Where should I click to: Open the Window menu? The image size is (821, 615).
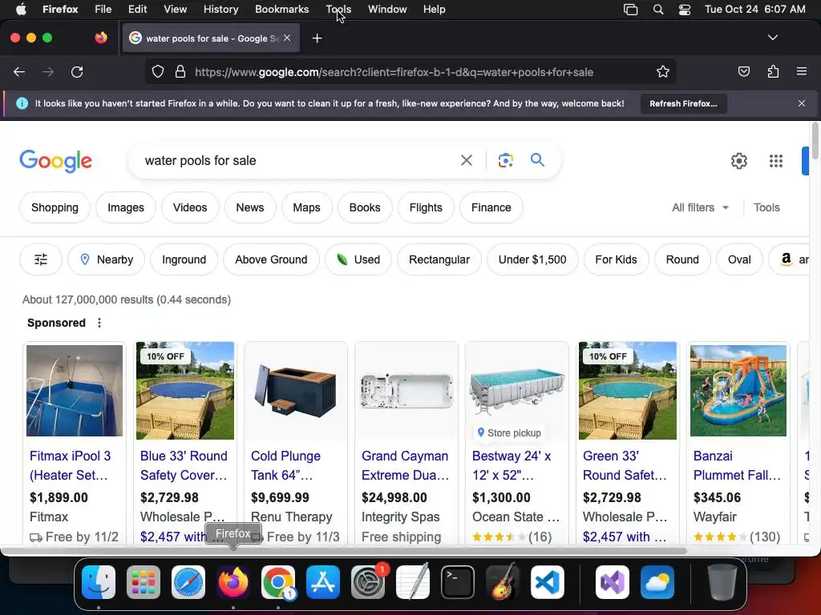387,10
